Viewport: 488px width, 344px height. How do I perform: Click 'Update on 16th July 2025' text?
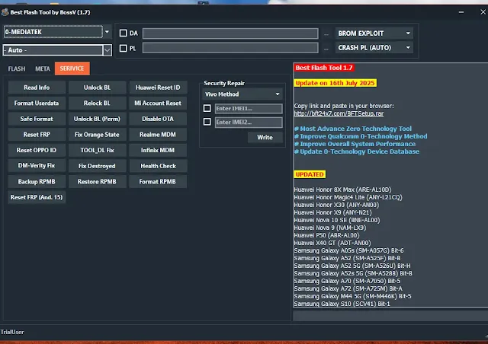coord(335,83)
